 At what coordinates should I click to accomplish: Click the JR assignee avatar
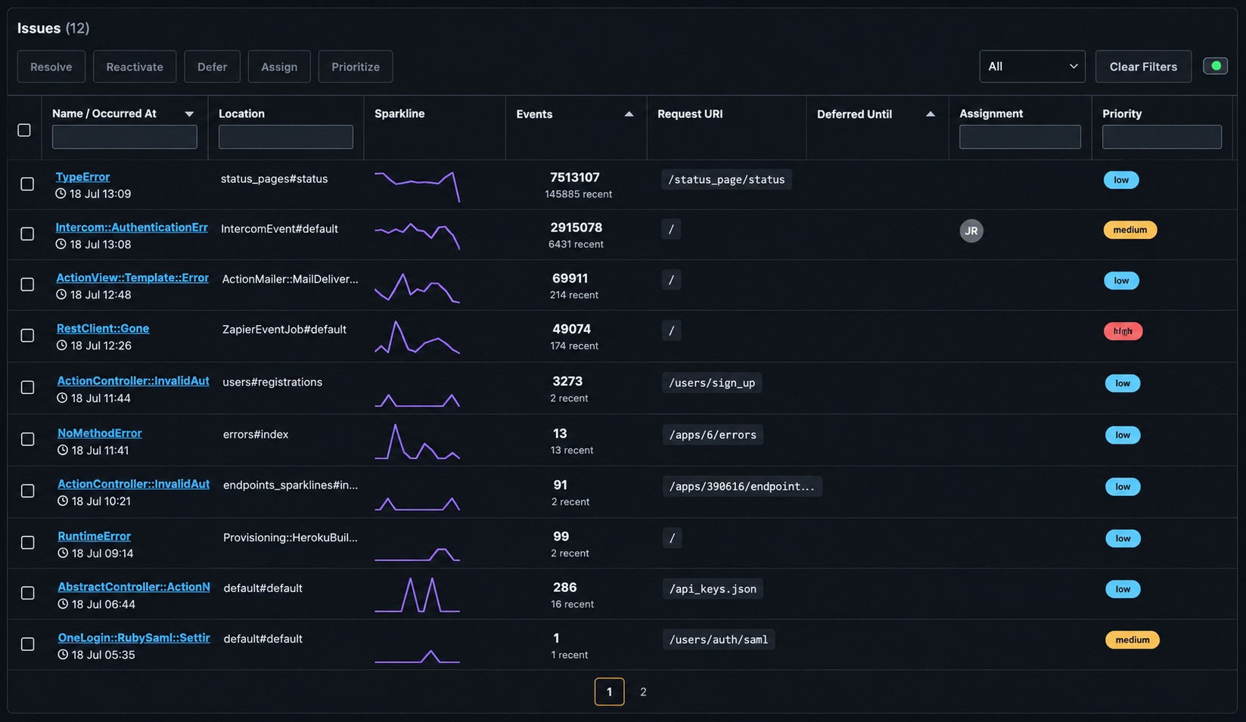pyautogui.click(x=971, y=231)
